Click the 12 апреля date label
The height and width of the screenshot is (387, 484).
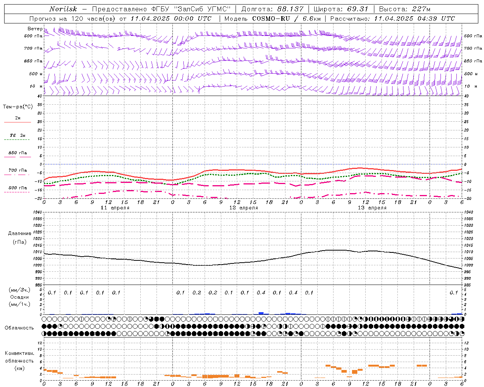[x=244, y=208]
